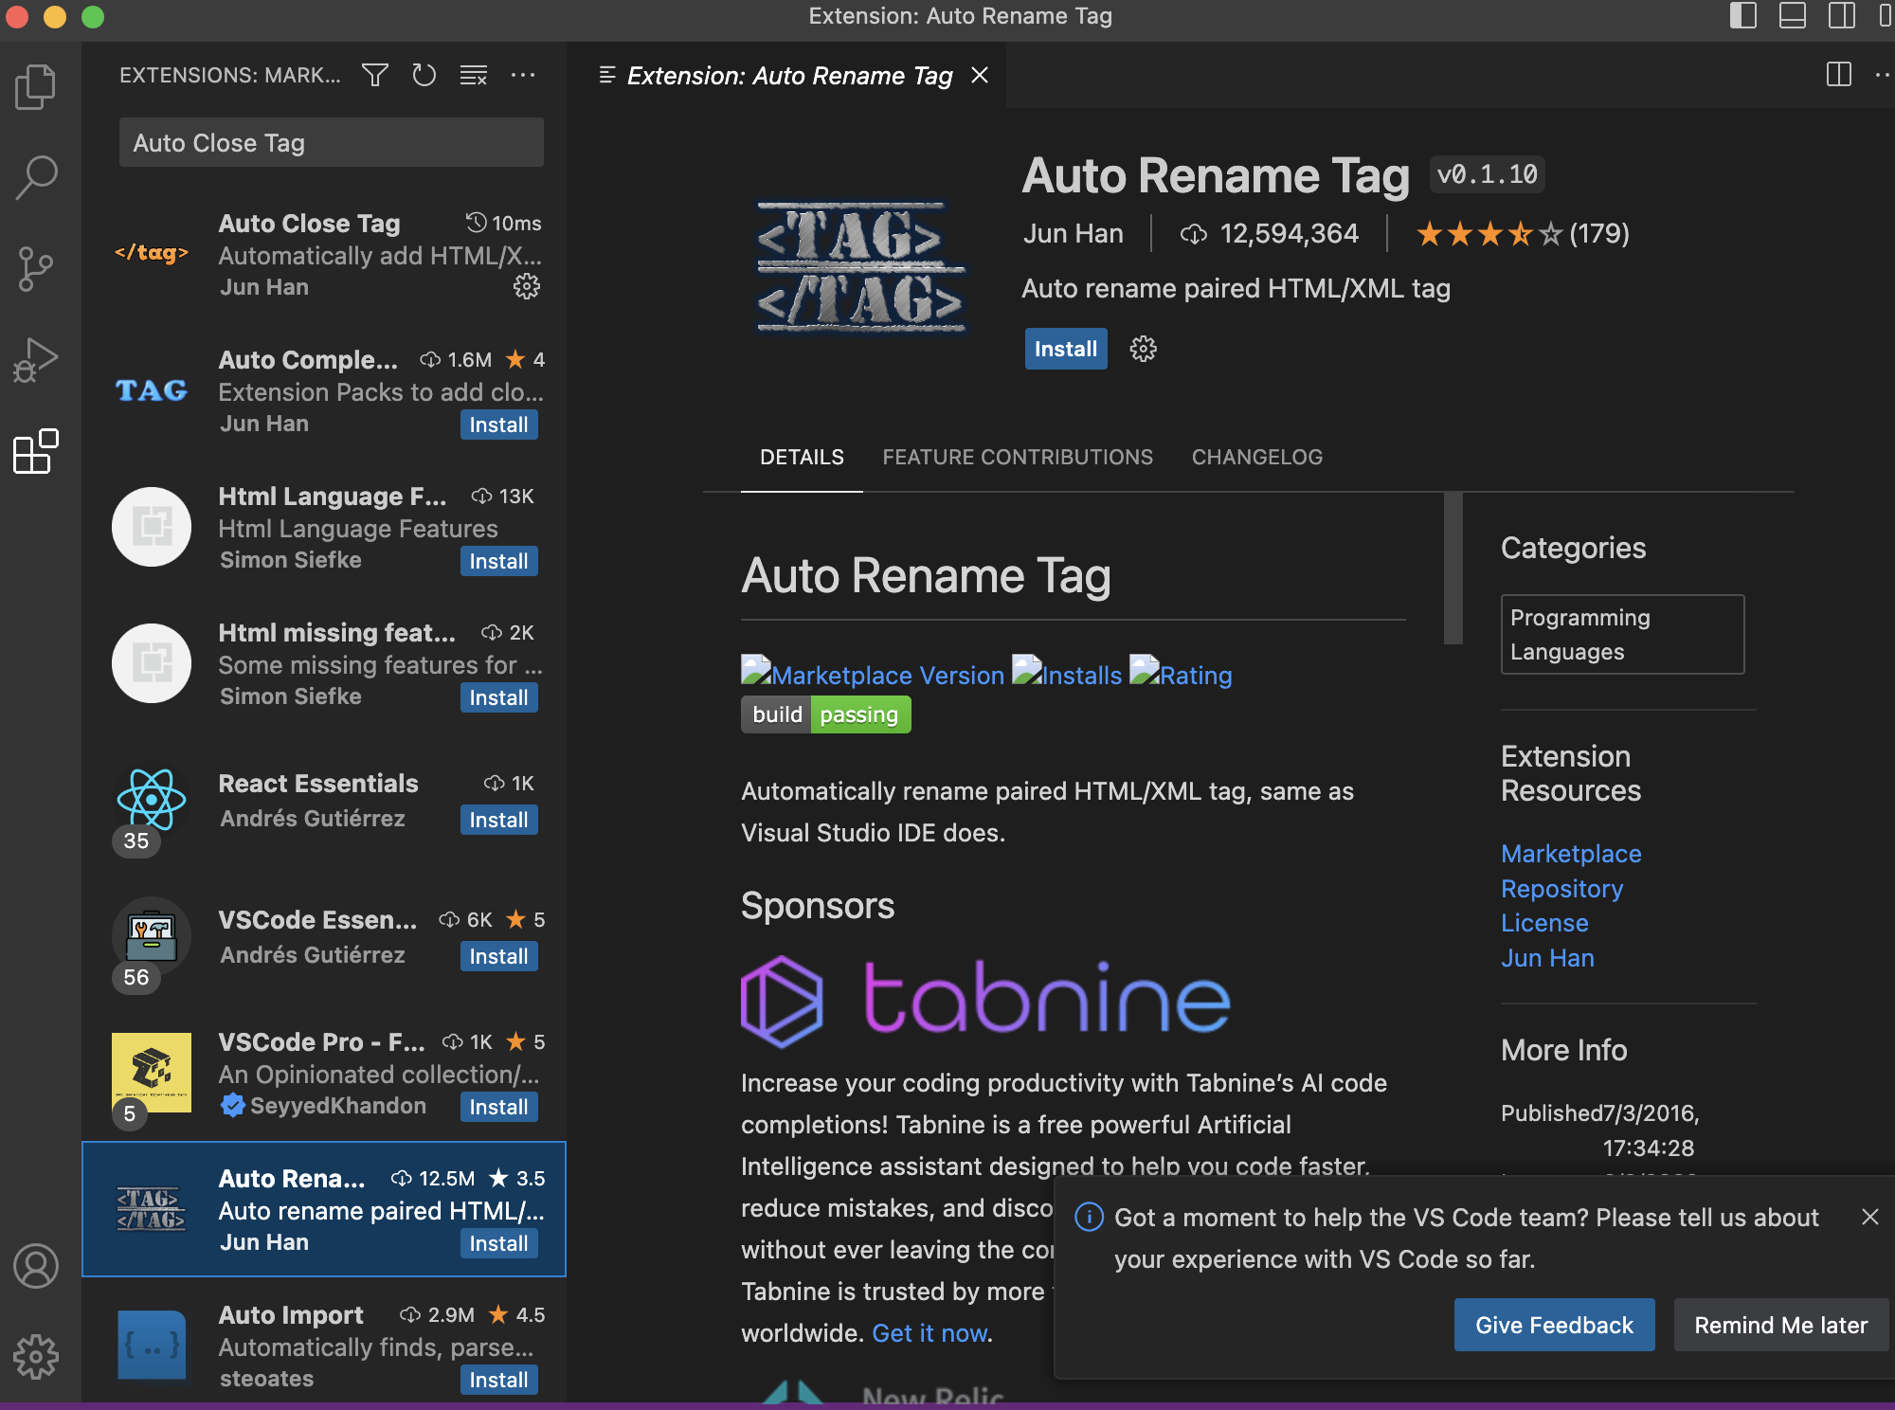Click the Give Feedback button

(x=1554, y=1325)
